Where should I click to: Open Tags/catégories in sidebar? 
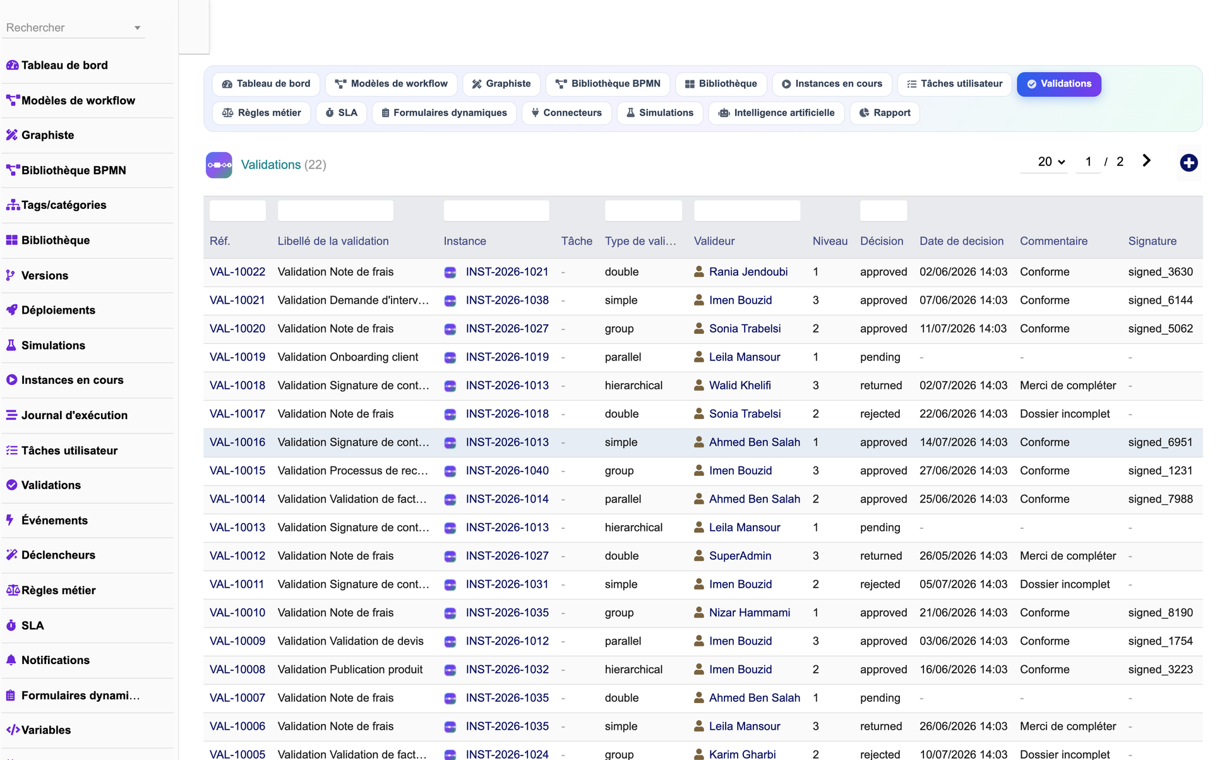pos(56,205)
